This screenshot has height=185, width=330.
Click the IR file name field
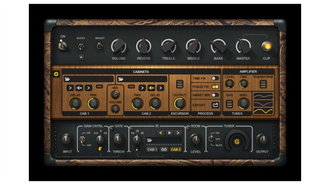click(164, 140)
